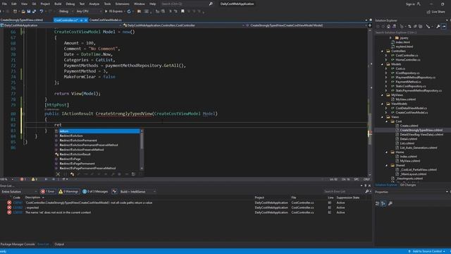Click the IntelliSense filter star icon
The image size is (451, 254).
click(58, 174)
